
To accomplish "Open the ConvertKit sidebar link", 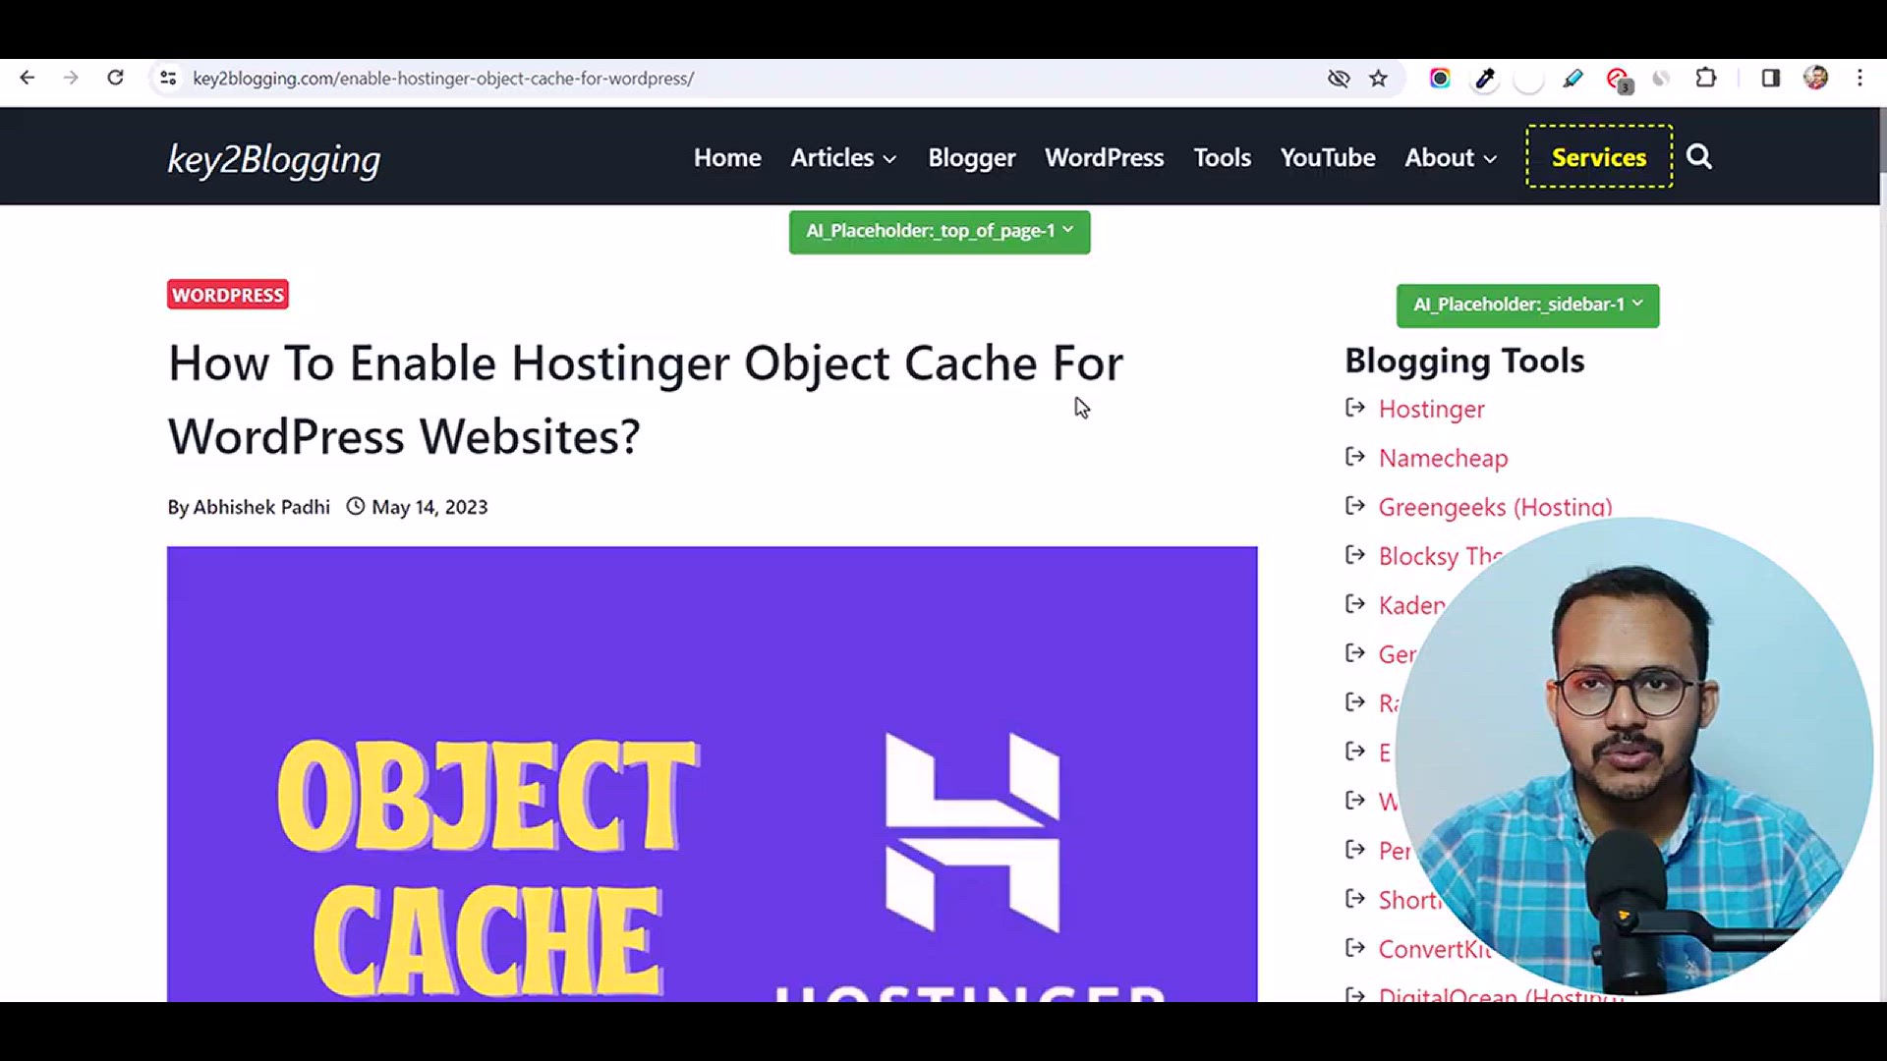I will point(1434,949).
